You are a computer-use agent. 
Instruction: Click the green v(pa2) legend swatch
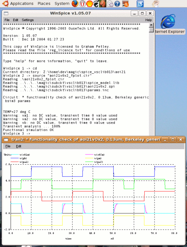(x=89, y=162)
